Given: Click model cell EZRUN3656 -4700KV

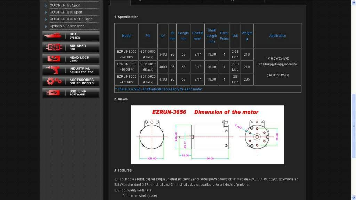Looking at the screenshot, I should [127, 80].
